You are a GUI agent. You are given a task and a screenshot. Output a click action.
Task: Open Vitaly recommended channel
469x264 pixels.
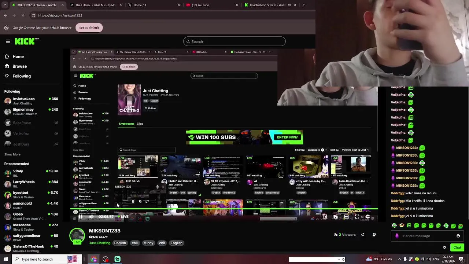pos(31,173)
